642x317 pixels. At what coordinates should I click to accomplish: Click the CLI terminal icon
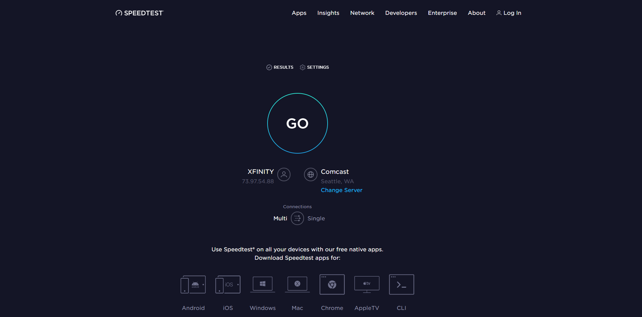(x=401, y=284)
